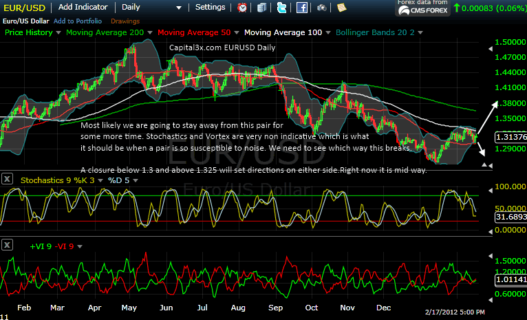Click the binoculars icon
The height and width of the screenshot is (320, 527).
pos(322,8)
